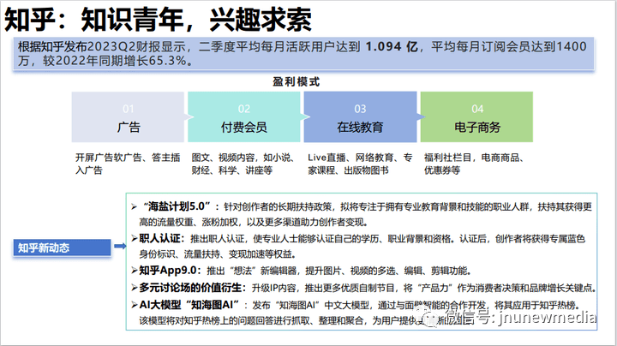
Task: Click the blue arrow beside 知乎新动态
Action: tap(120, 246)
